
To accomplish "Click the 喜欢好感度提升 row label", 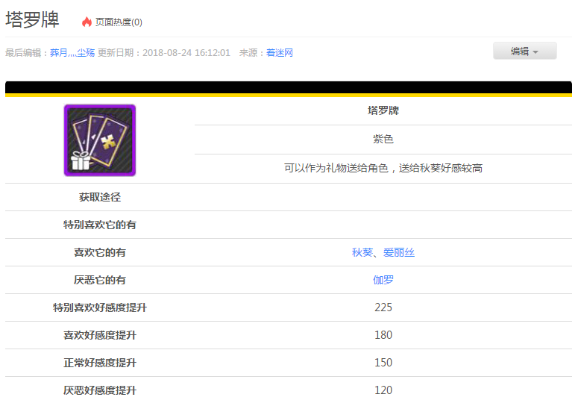I will pyautogui.click(x=100, y=335).
